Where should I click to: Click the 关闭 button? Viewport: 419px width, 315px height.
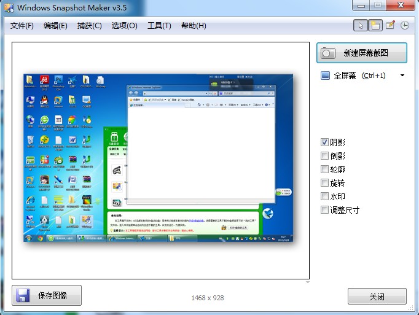[x=377, y=297]
